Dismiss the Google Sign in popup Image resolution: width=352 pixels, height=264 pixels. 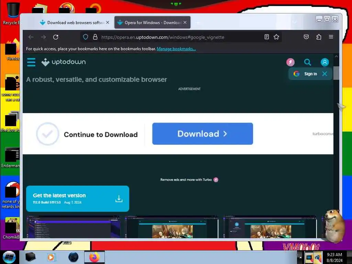[x=324, y=74]
